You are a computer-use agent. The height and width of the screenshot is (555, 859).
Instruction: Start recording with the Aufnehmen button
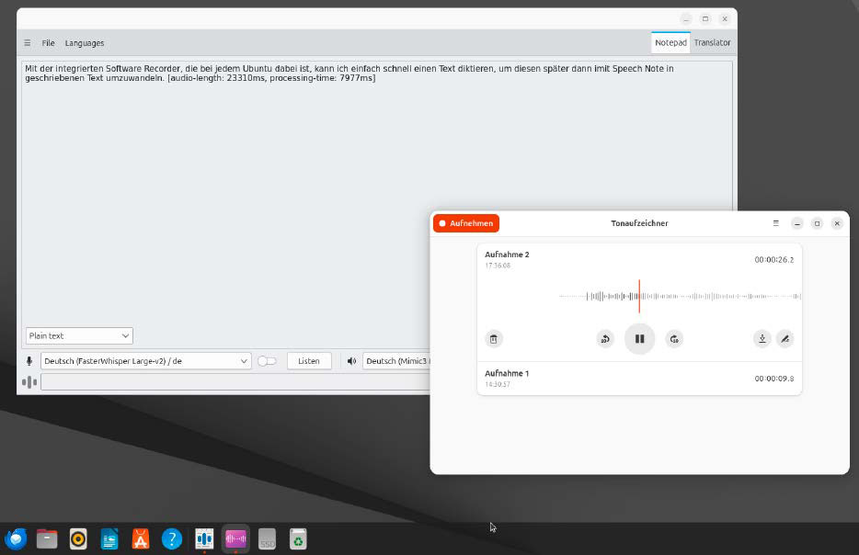(x=466, y=223)
